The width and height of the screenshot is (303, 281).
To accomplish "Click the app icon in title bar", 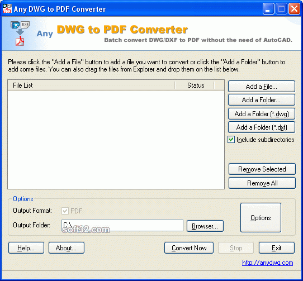I will 7,9.
